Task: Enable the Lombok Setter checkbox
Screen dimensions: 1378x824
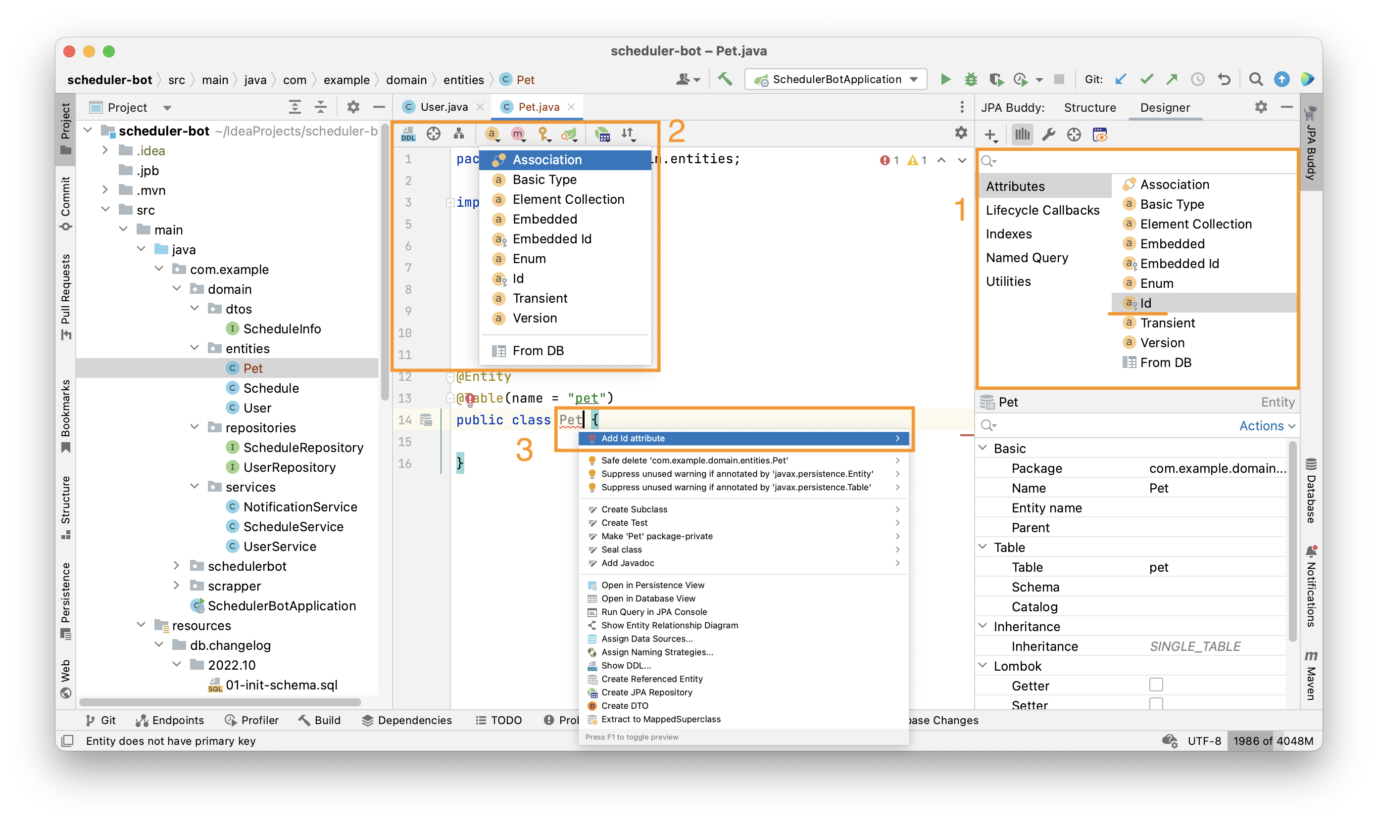Action: pos(1156,703)
